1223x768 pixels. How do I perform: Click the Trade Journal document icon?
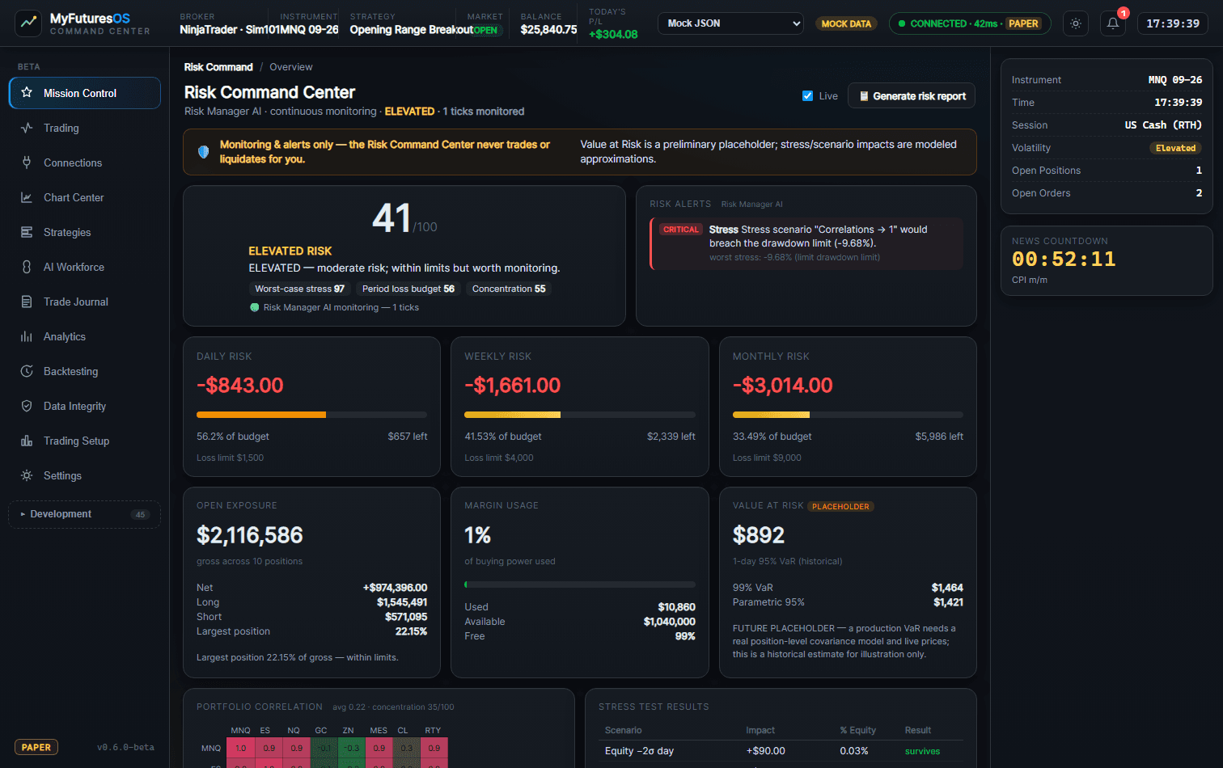27,302
